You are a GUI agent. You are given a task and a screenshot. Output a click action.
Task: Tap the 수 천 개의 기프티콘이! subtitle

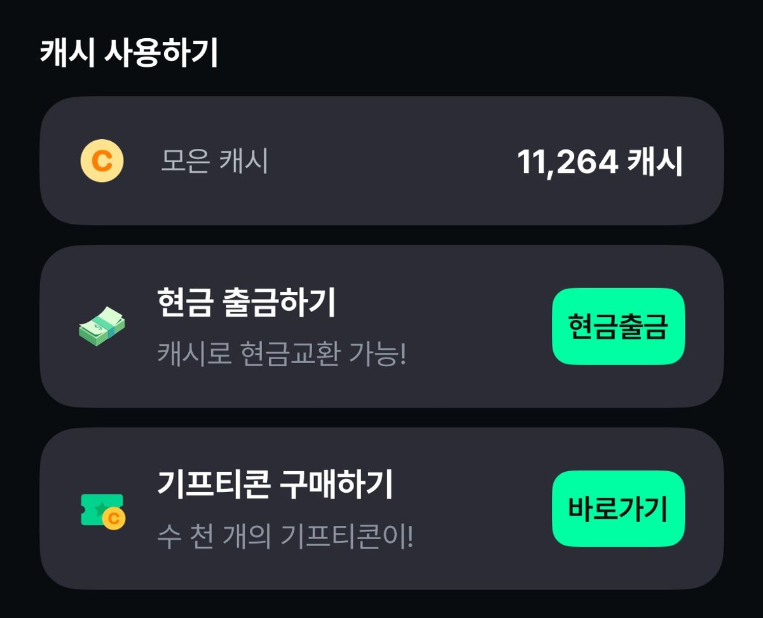[285, 537]
